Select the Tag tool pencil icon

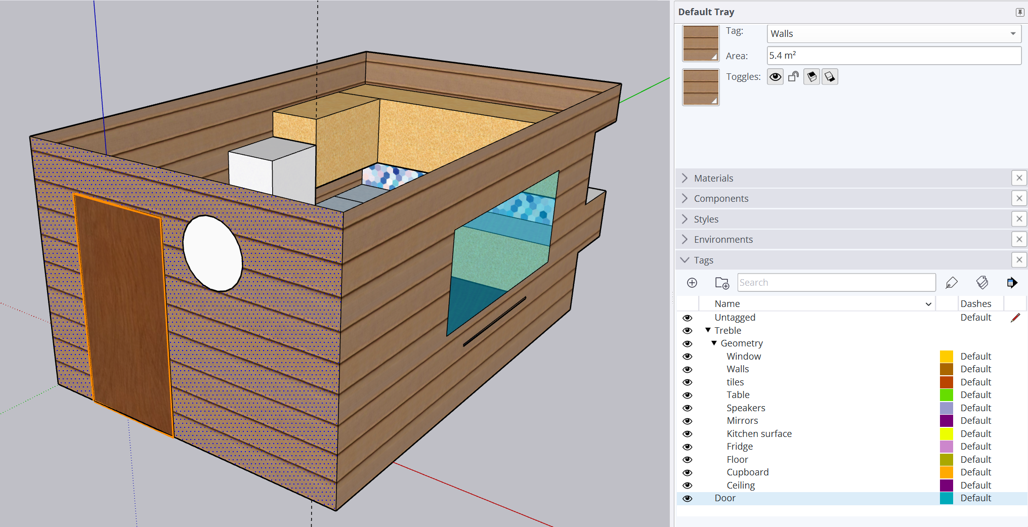[x=952, y=283]
